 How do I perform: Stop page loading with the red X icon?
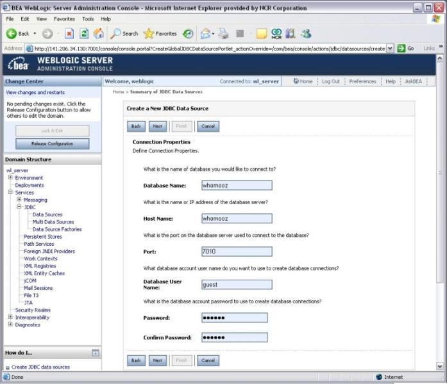[x=69, y=33]
